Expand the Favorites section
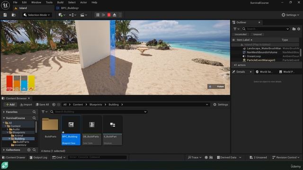Viewport: 303px width, 170px height. point(4,112)
